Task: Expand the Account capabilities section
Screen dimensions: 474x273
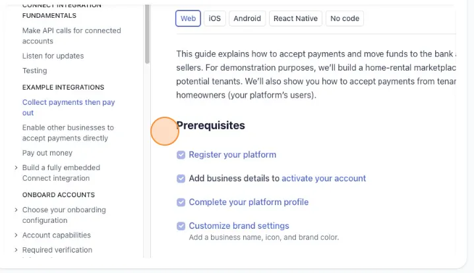Action: [16, 235]
